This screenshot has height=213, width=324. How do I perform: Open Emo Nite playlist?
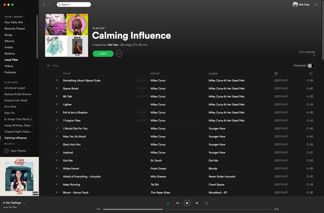pyautogui.click(x=10, y=107)
